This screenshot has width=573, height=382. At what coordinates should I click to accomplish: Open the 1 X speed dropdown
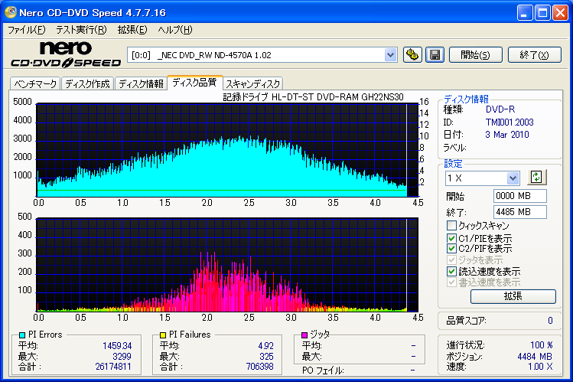[x=513, y=178]
